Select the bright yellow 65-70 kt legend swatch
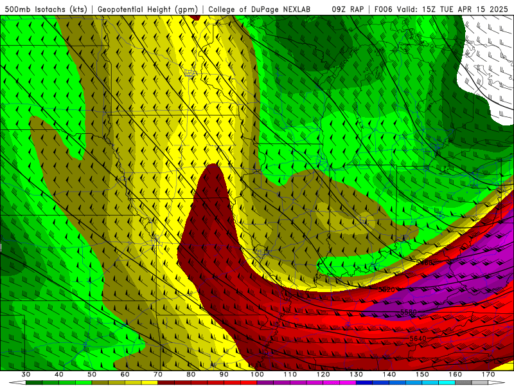Image resolution: width=514 pixels, height=386 pixels. (x=150, y=383)
